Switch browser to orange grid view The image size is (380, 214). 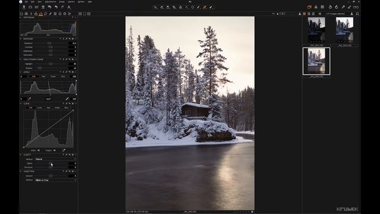[305, 14]
